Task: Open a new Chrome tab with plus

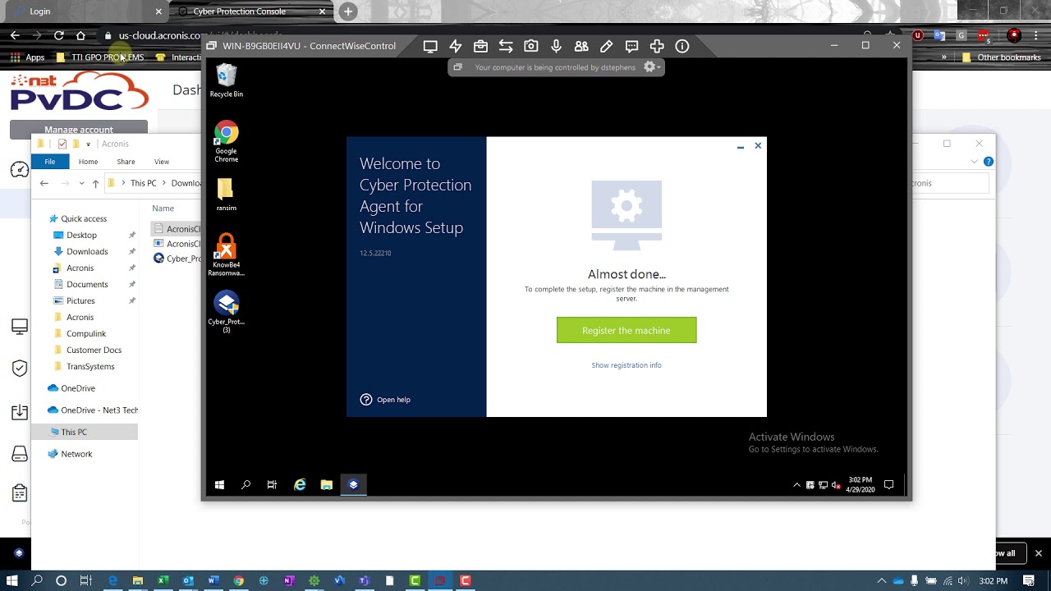Action: tap(348, 11)
